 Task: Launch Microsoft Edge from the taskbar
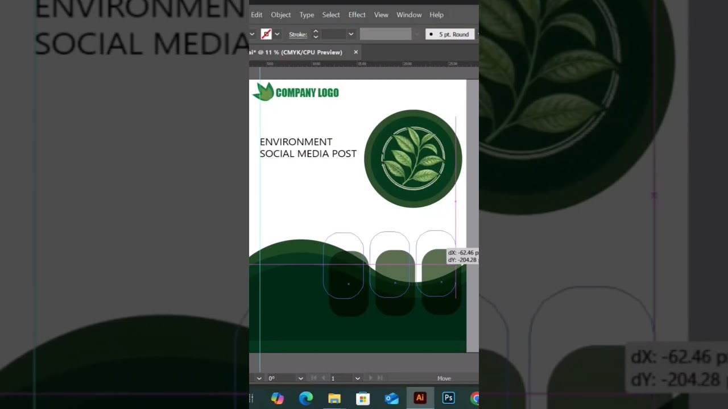coord(306,398)
